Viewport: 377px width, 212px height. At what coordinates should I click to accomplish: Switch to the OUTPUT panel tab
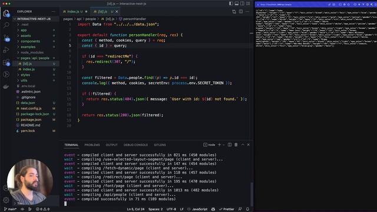point(111,145)
